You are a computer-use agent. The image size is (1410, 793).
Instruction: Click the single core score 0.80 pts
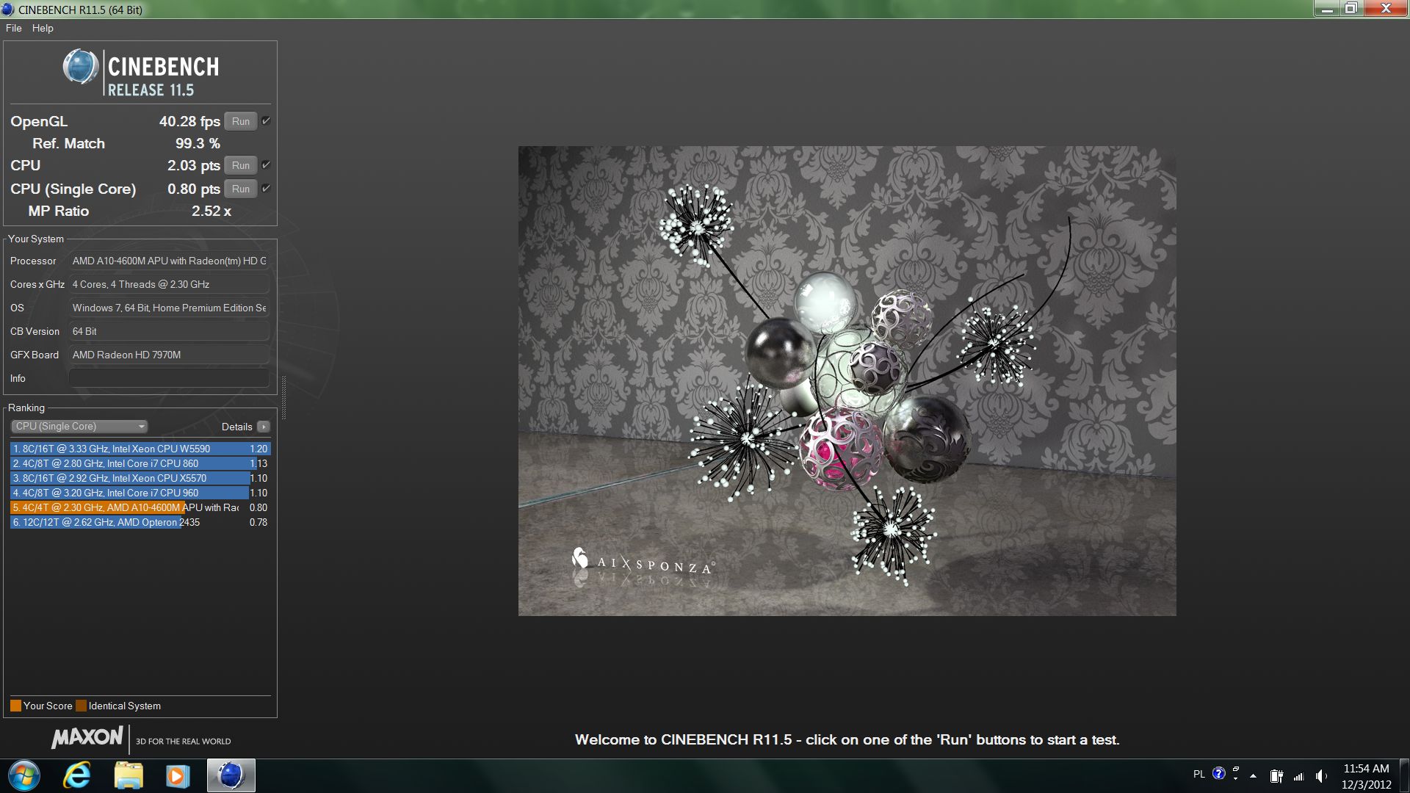pos(194,189)
